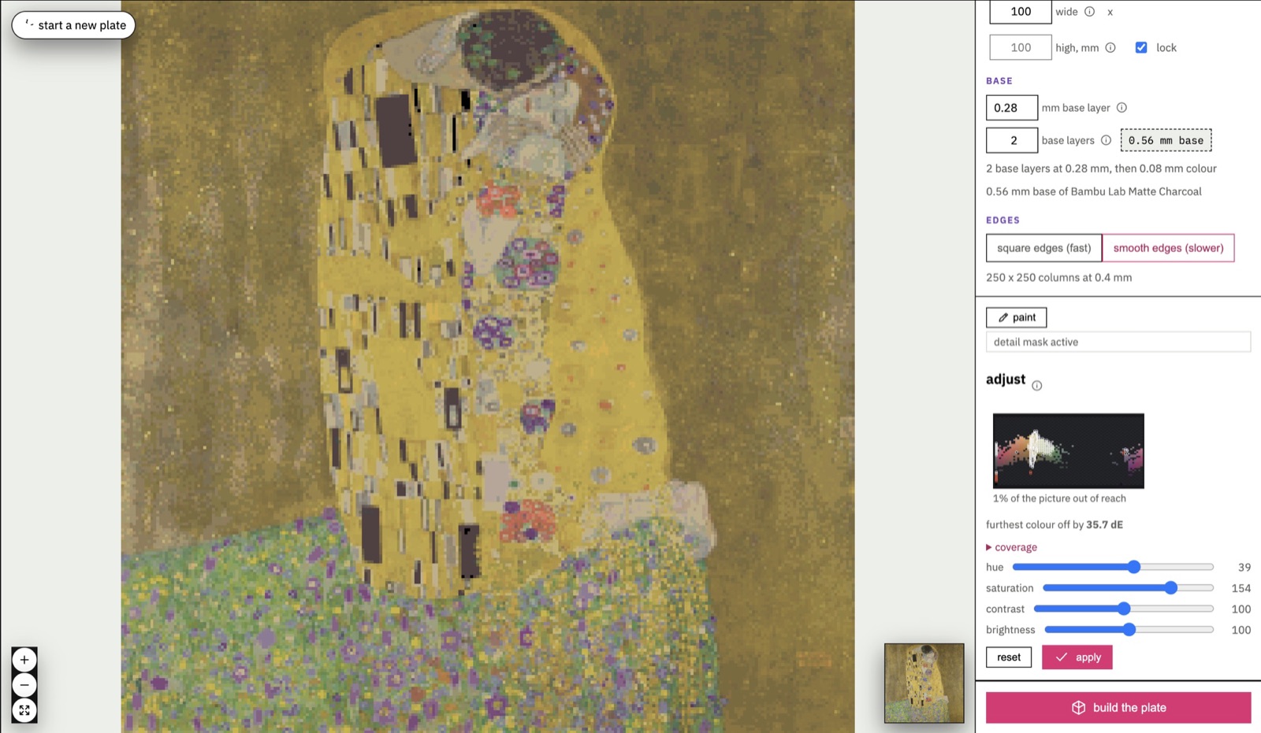Click the colour gamut histogram preview

1069,451
